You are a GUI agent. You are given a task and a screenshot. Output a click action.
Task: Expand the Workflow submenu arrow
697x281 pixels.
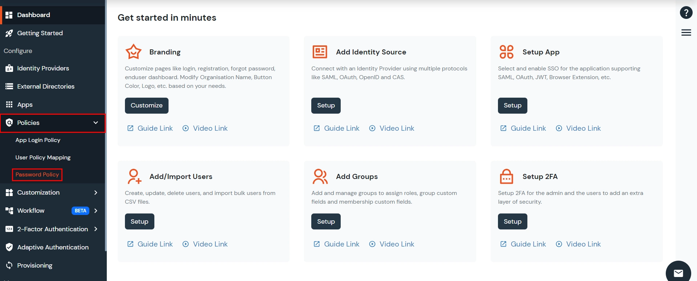point(96,211)
